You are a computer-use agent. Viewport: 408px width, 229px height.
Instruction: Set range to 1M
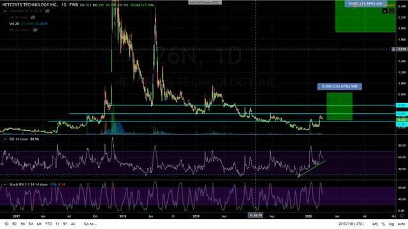pos(23,224)
